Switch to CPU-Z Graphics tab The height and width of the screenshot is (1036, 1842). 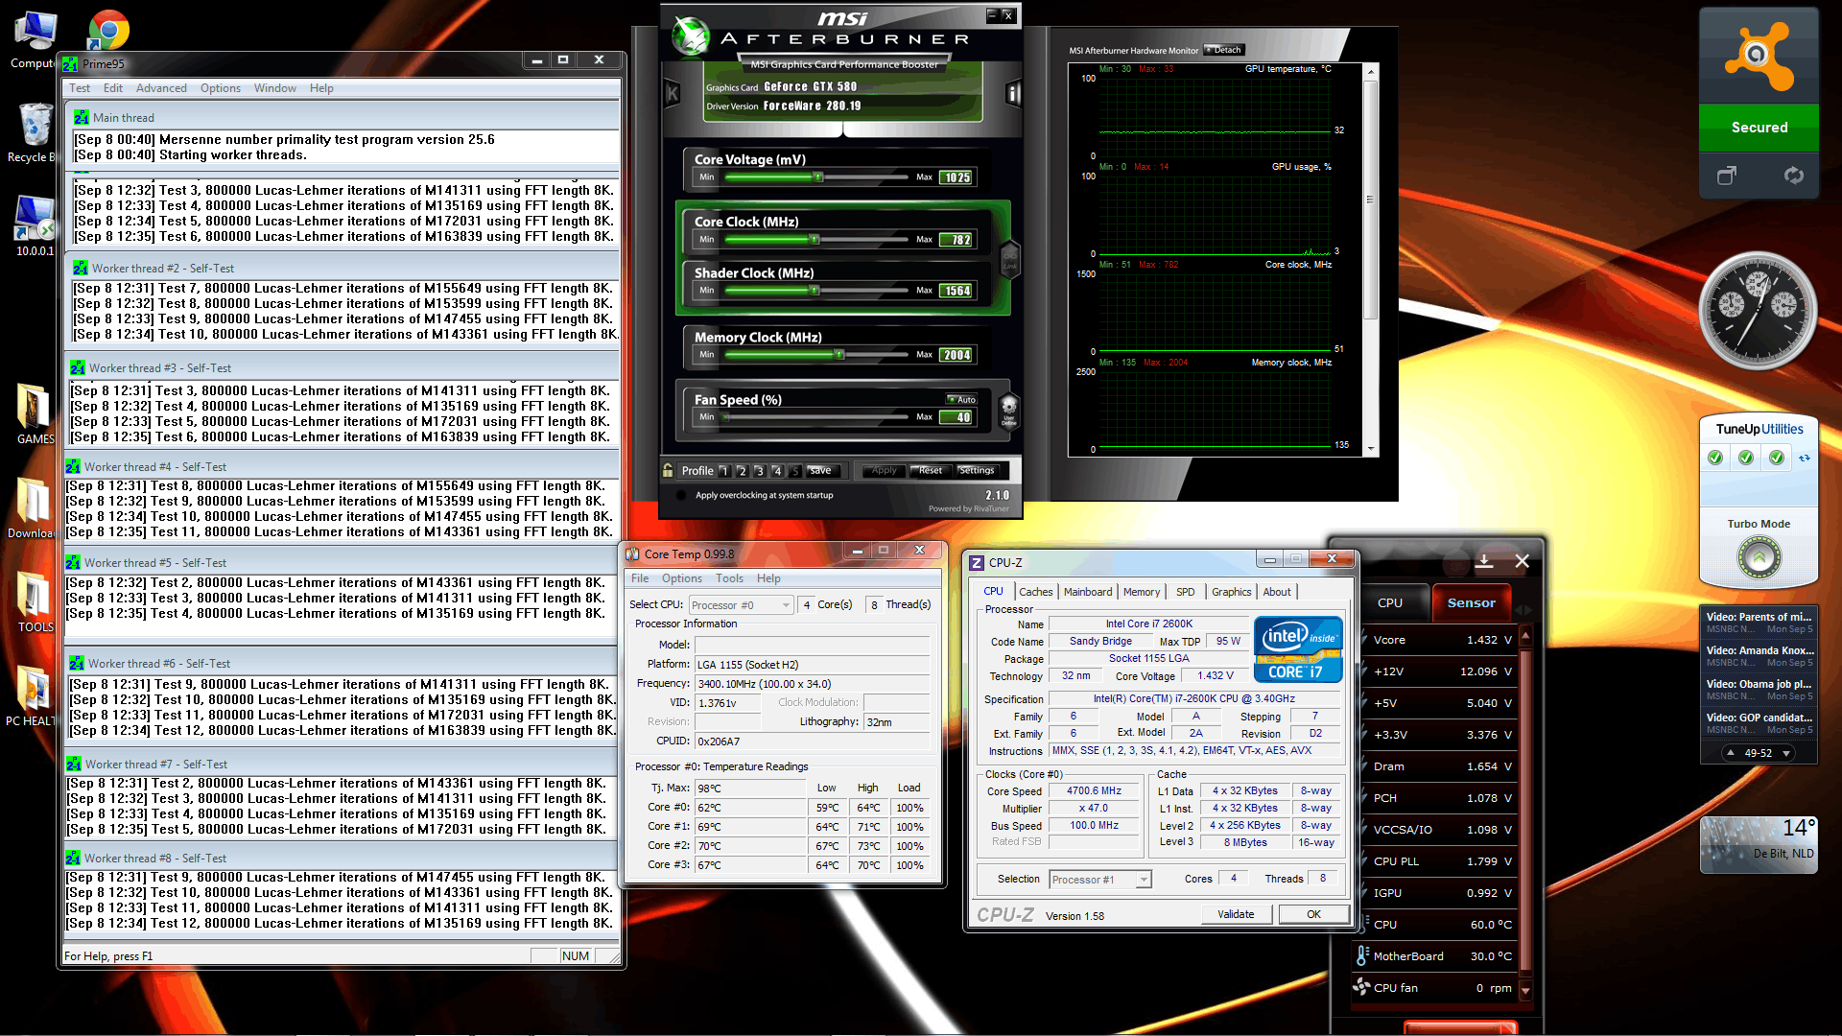1231,591
